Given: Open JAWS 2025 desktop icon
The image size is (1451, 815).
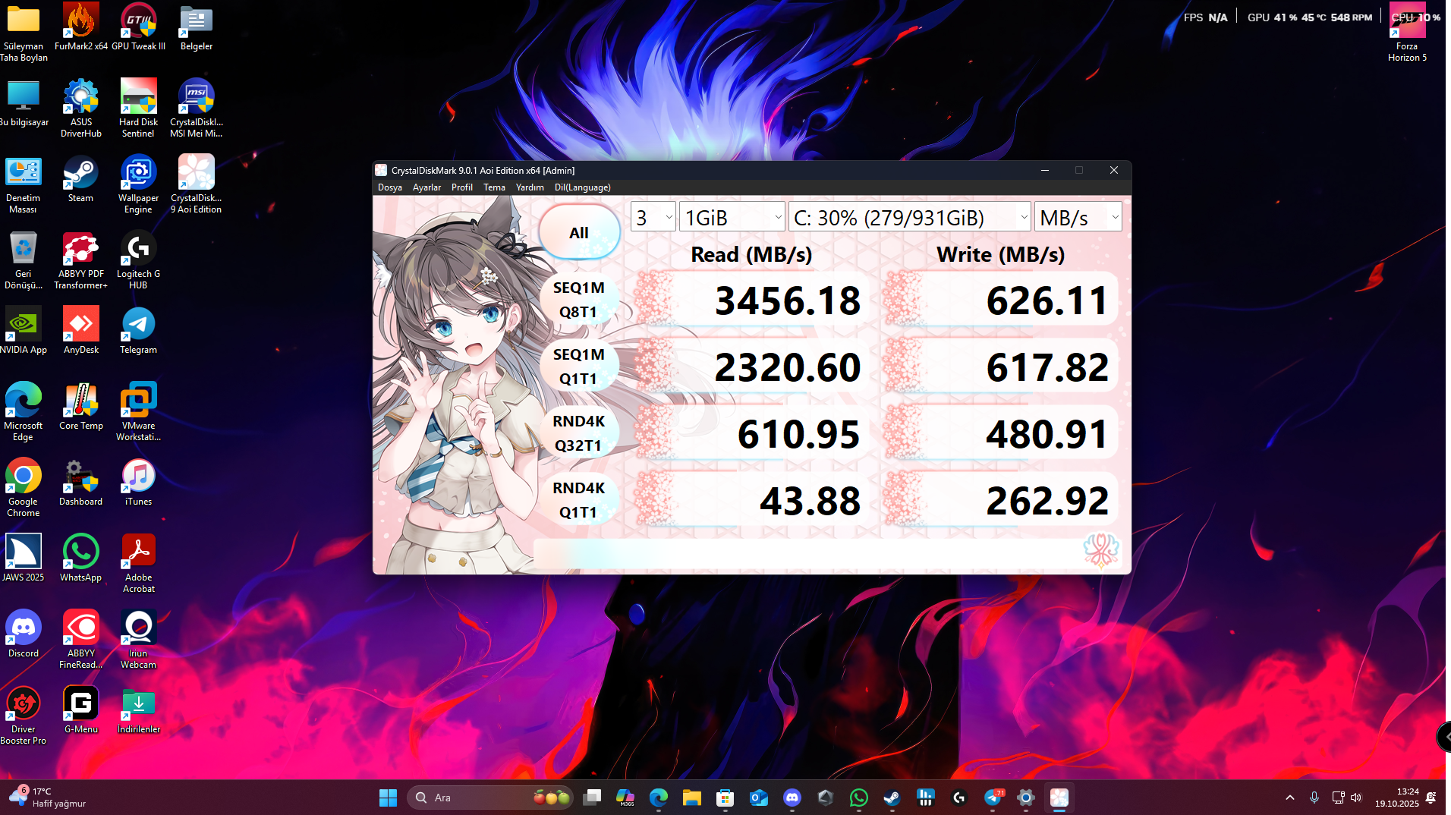Looking at the screenshot, I should [23, 559].
